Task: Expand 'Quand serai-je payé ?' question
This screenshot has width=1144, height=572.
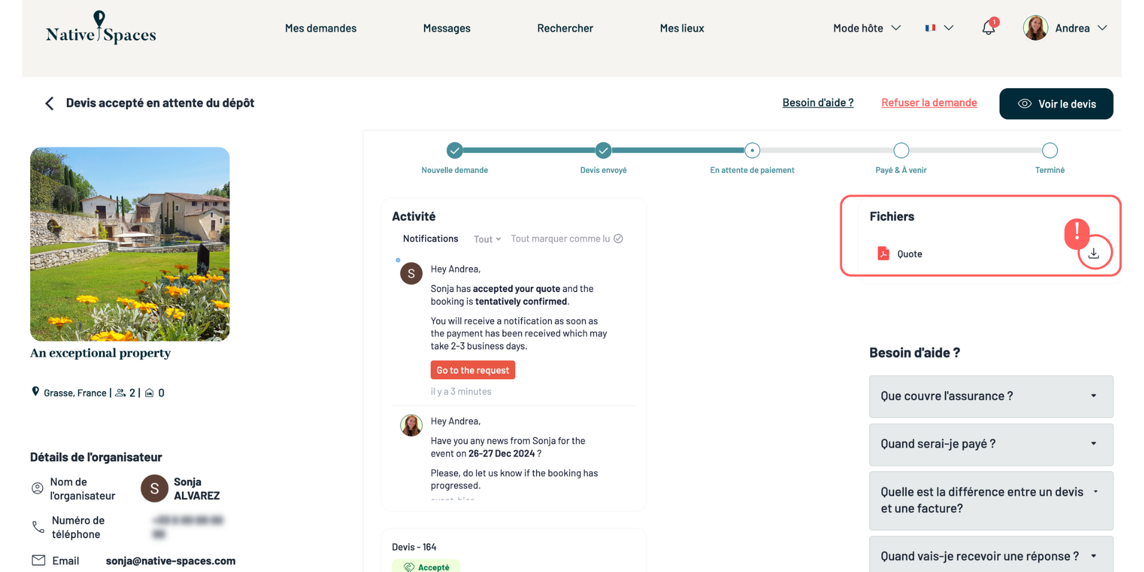Action: (991, 444)
